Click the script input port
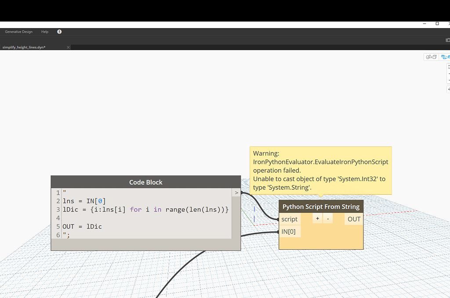The height and width of the screenshot is (298, 450). [x=290, y=219]
